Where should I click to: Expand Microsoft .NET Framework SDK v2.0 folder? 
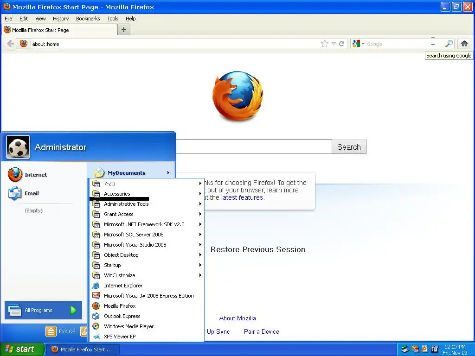tap(147, 224)
